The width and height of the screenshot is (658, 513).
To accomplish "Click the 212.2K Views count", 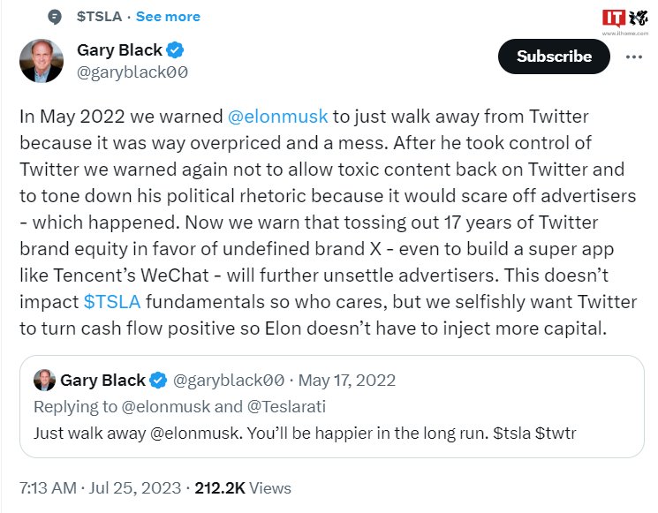I will (243, 487).
